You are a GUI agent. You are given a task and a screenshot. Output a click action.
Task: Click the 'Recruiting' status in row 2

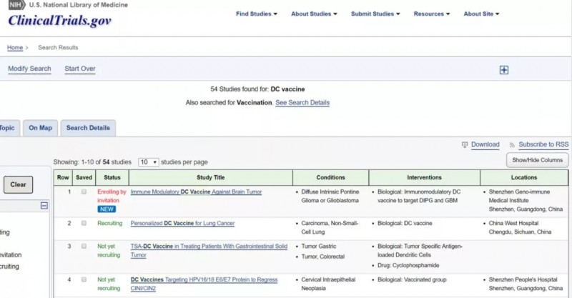[x=110, y=223]
